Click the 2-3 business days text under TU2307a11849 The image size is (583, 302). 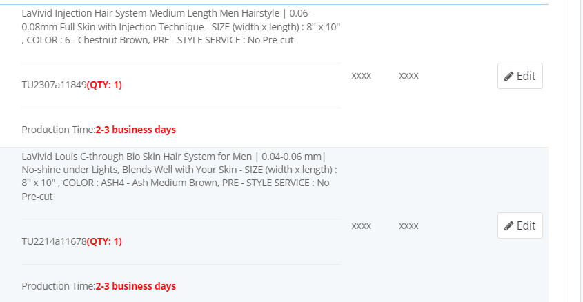pos(136,129)
